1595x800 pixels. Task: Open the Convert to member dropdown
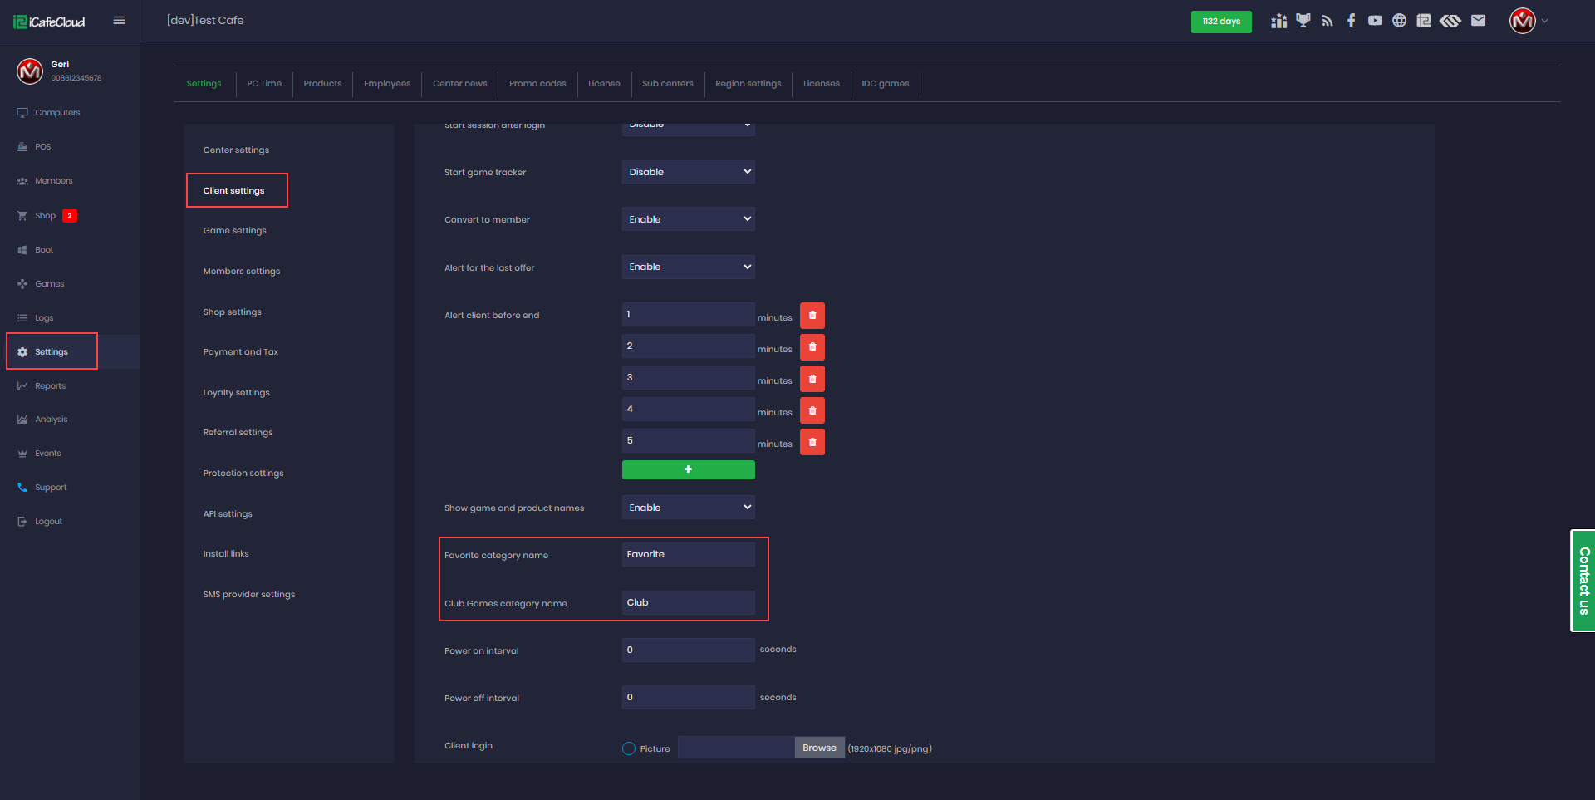click(x=688, y=219)
